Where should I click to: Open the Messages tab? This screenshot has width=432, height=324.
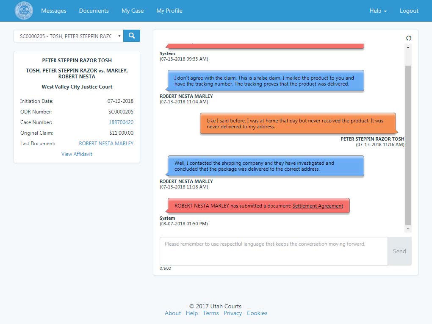click(x=54, y=11)
